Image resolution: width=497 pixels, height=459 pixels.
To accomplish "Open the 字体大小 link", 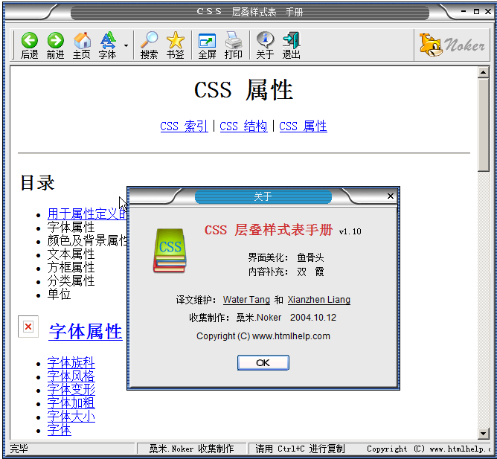I will pyautogui.click(x=71, y=416).
